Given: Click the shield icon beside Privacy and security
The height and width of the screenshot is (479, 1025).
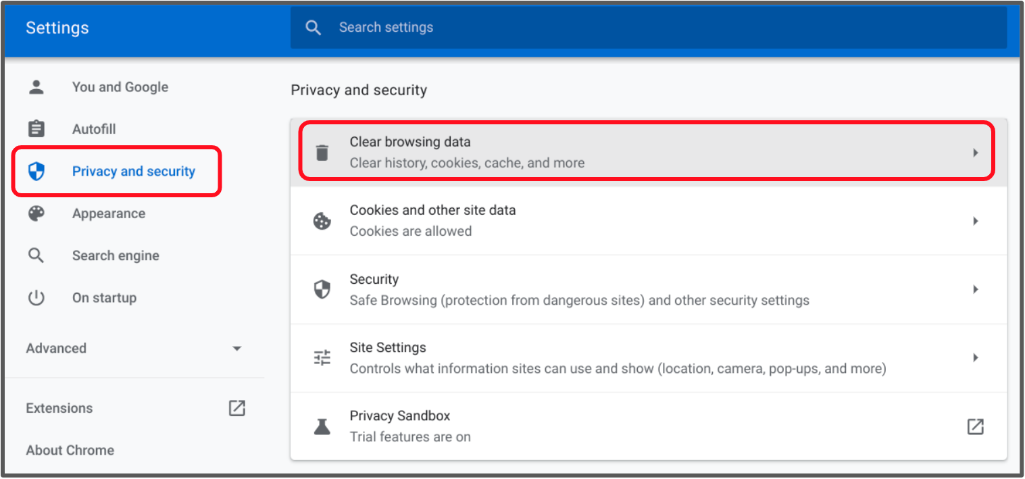Looking at the screenshot, I should pyautogui.click(x=36, y=172).
